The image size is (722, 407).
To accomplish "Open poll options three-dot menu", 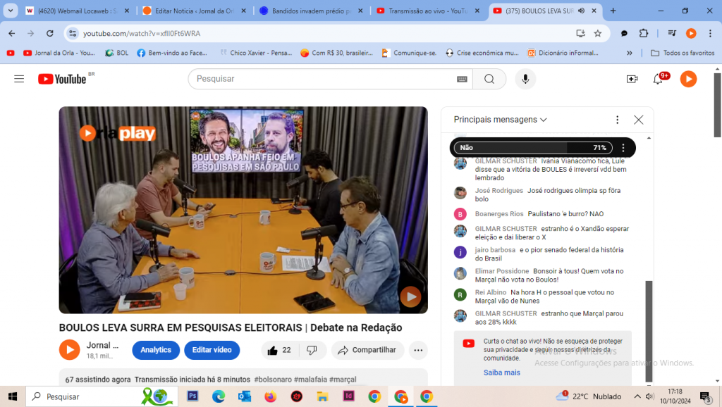I will (623, 148).
